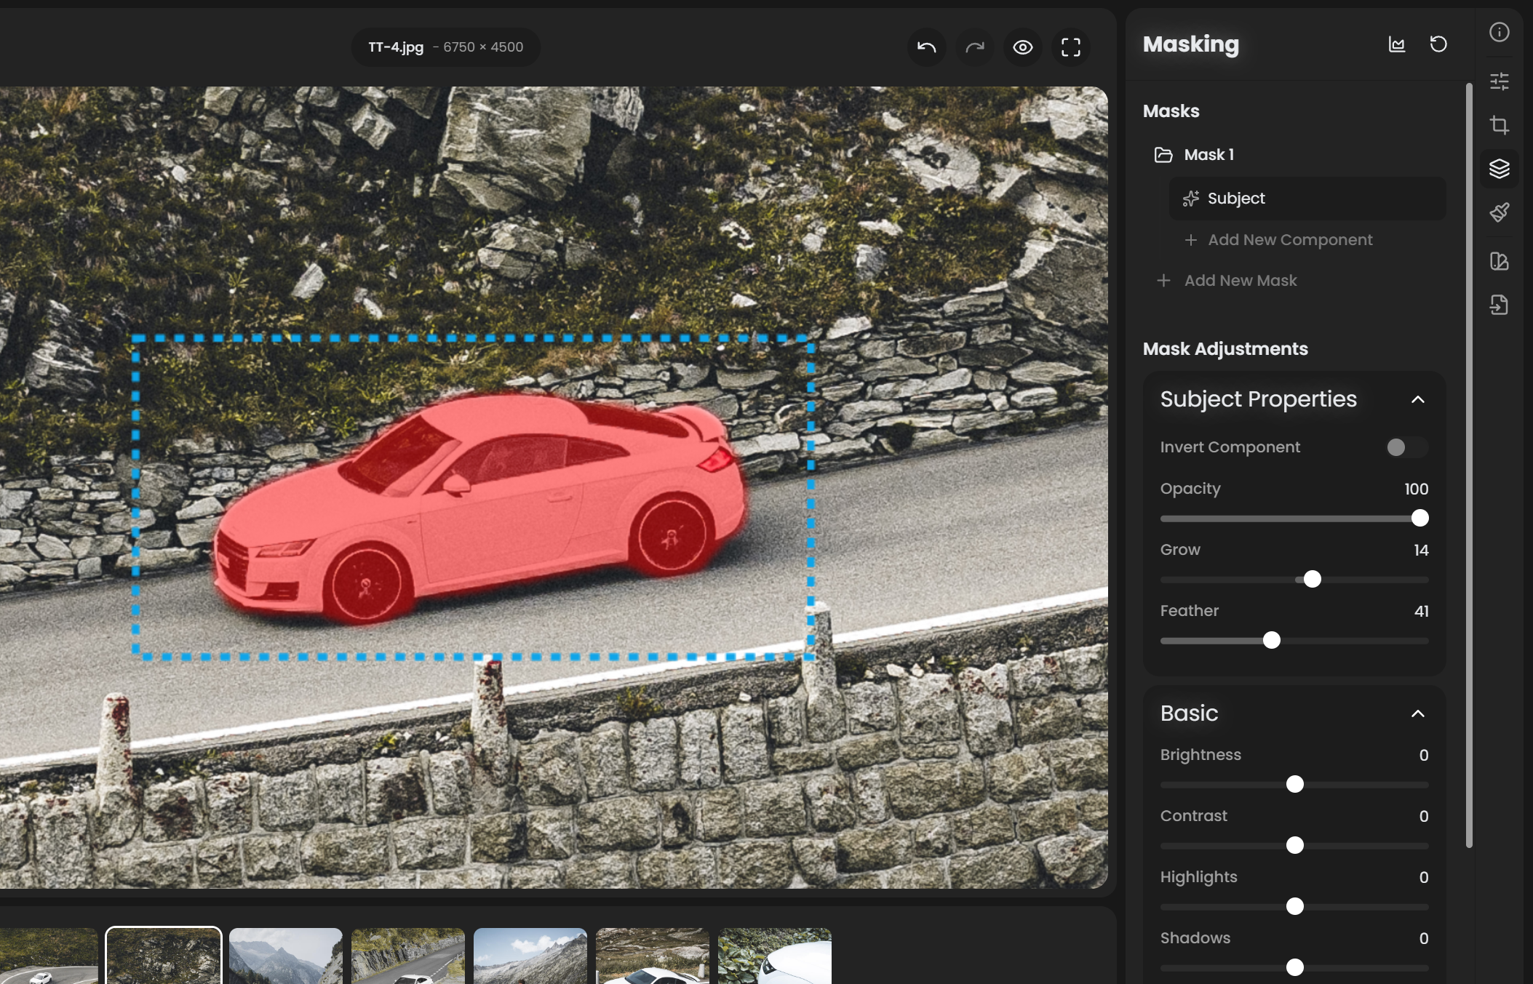Toggle fullscreen view icon
The height and width of the screenshot is (984, 1533).
pos(1070,47)
